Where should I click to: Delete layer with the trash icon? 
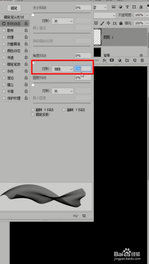point(142,60)
